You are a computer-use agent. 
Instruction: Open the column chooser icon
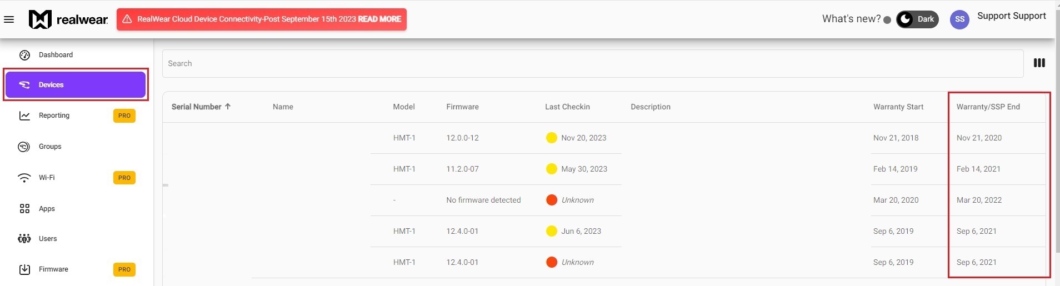[x=1039, y=63]
